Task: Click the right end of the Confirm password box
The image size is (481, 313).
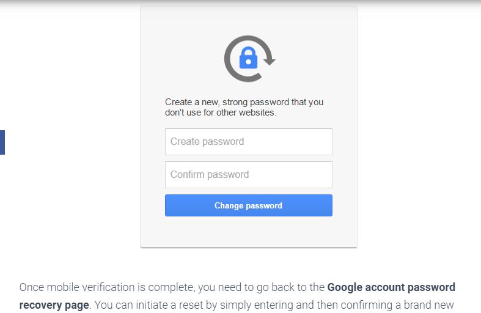Action: [x=324, y=175]
